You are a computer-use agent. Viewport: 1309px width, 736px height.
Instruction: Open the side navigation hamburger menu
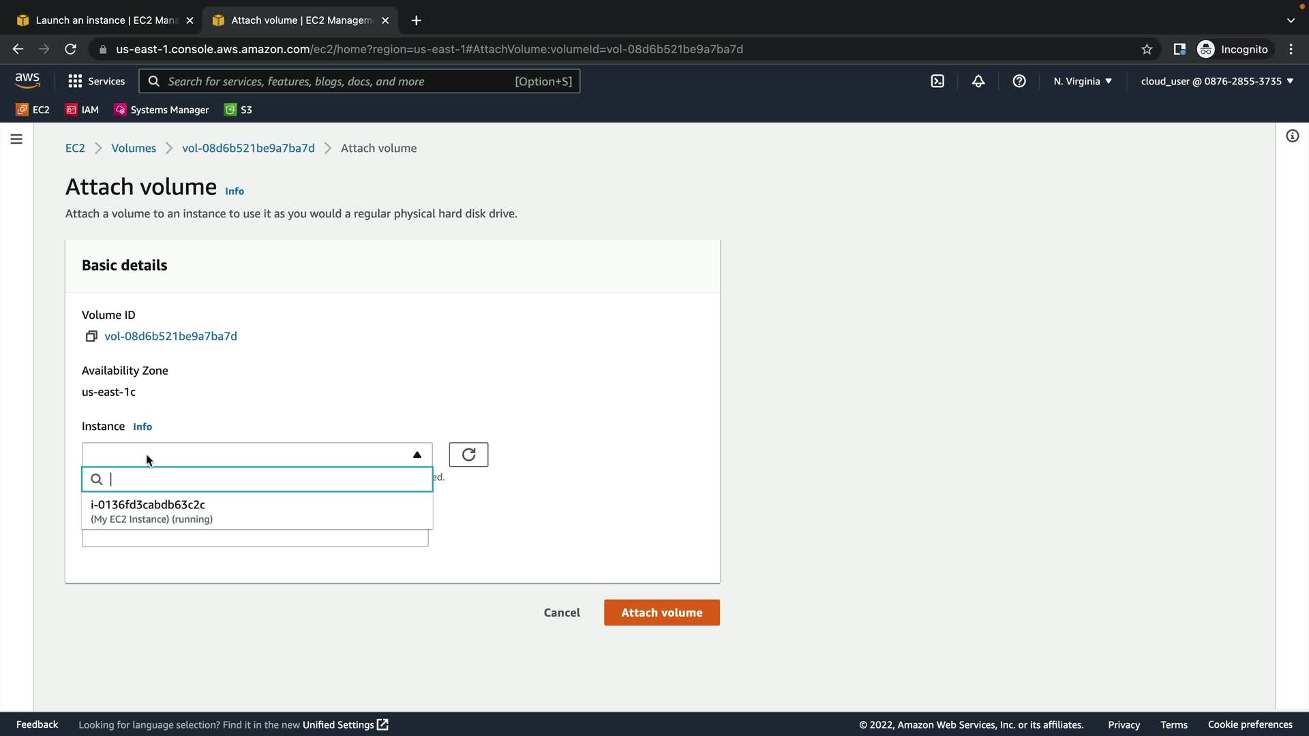[16, 139]
